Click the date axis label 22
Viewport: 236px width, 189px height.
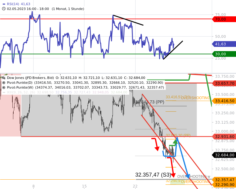[x=135, y=186]
